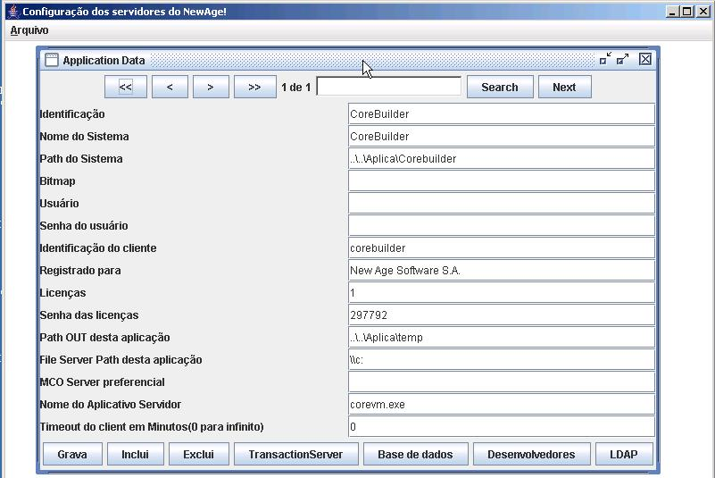Click the Registrado para field
The height and width of the screenshot is (478, 715).
tap(502, 271)
